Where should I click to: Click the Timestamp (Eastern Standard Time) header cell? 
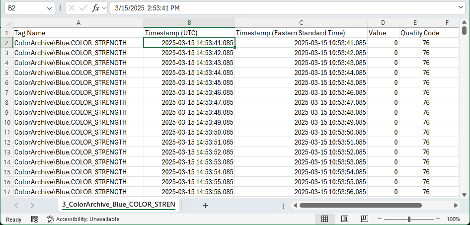point(301,33)
